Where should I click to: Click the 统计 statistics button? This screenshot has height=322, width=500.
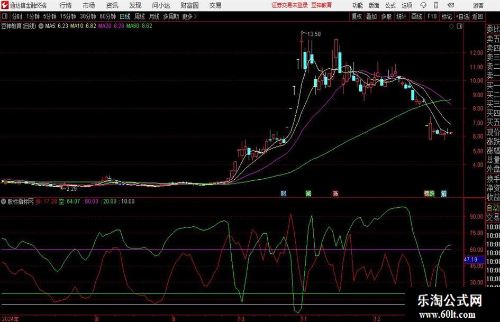coord(401,16)
